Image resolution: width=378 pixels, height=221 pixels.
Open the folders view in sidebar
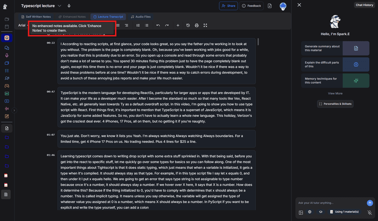point(7,19)
